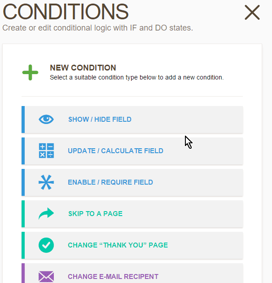Click the "Select a suitable condition type" description
The width and height of the screenshot is (272, 283).
coord(136,77)
